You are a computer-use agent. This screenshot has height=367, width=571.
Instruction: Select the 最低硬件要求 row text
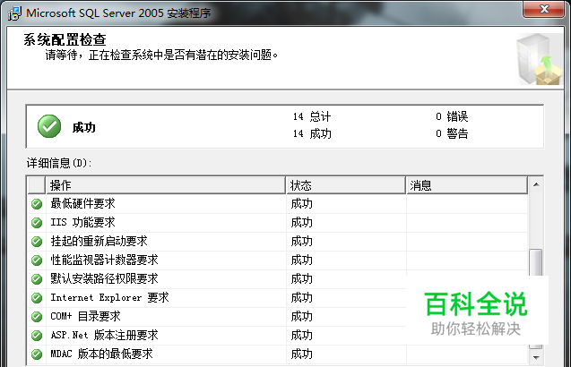[82, 203]
